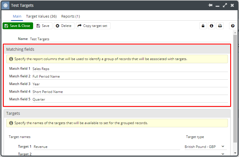The height and width of the screenshot is (157, 239).
Task: Edit Match field 1 Sales Reps
Action: pyautogui.click(x=130, y=69)
